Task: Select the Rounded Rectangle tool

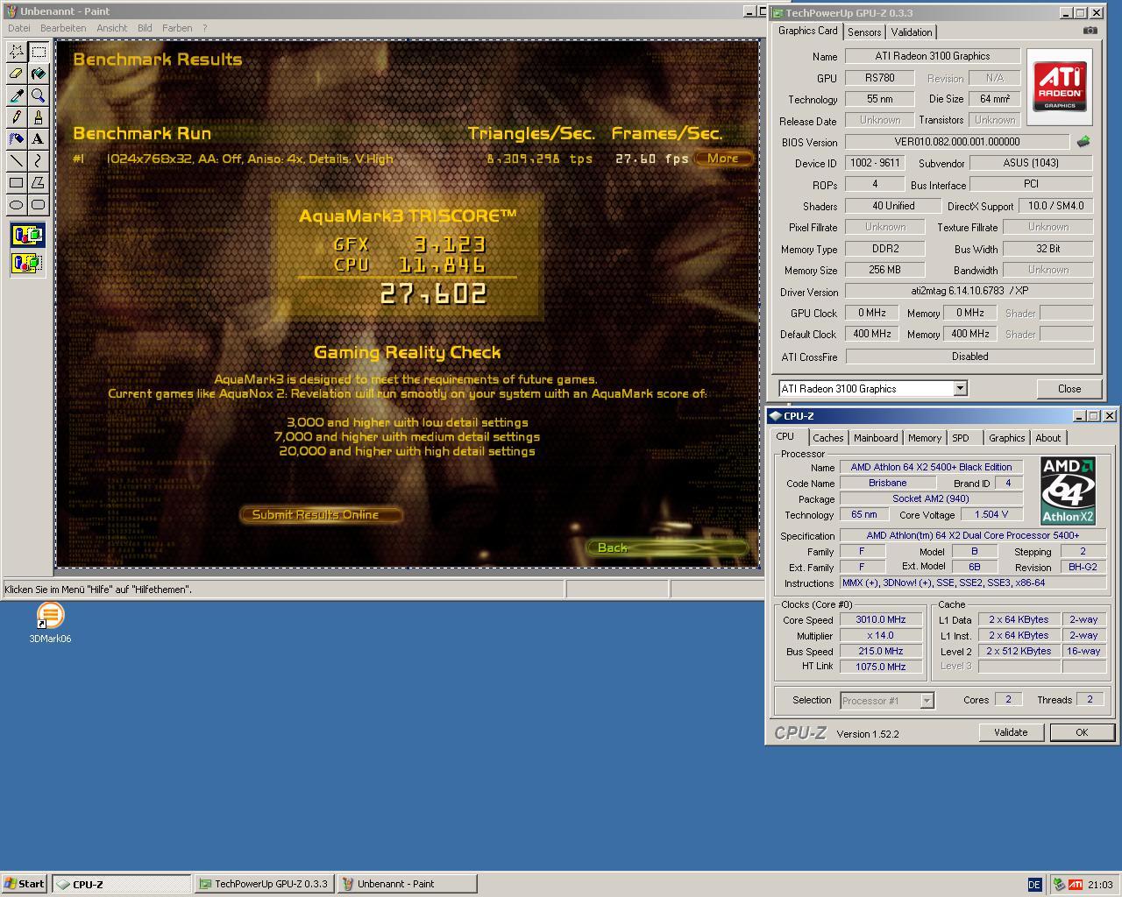Action: (x=39, y=205)
